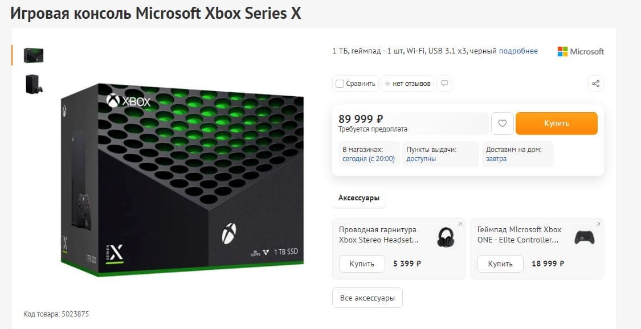Open the подробнее specifications link
This screenshot has height=329, width=641.
point(518,51)
